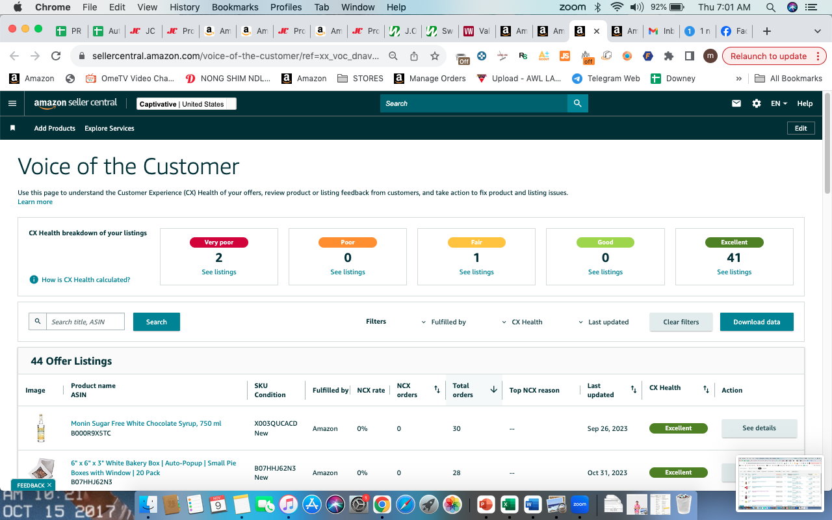Open Safari from the Dock
The width and height of the screenshot is (832, 520).
pyautogui.click(x=405, y=504)
